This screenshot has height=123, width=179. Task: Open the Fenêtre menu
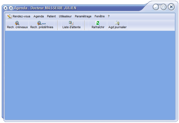pyautogui.click(x=100, y=16)
